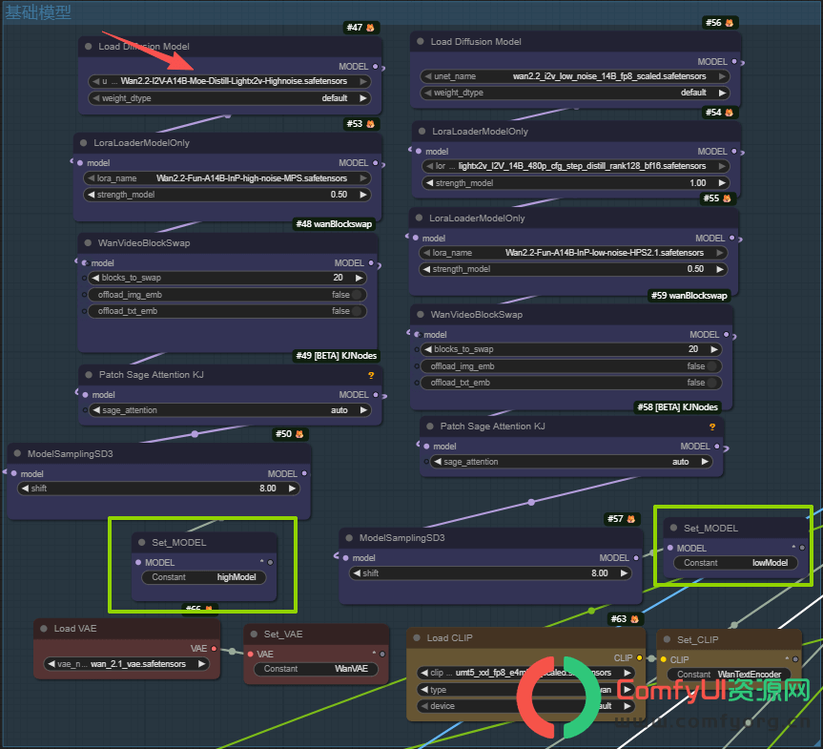Click the Set_CLIP node's collapse dot
This screenshot has height=749, width=823.
coord(668,639)
